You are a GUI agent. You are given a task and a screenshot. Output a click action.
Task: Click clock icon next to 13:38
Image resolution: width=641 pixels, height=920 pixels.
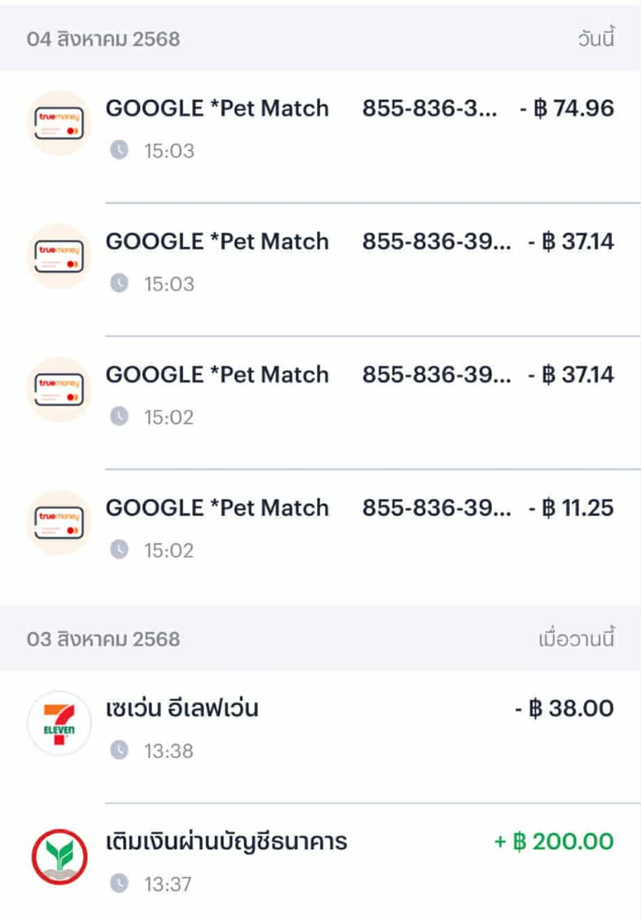coord(120,750)
